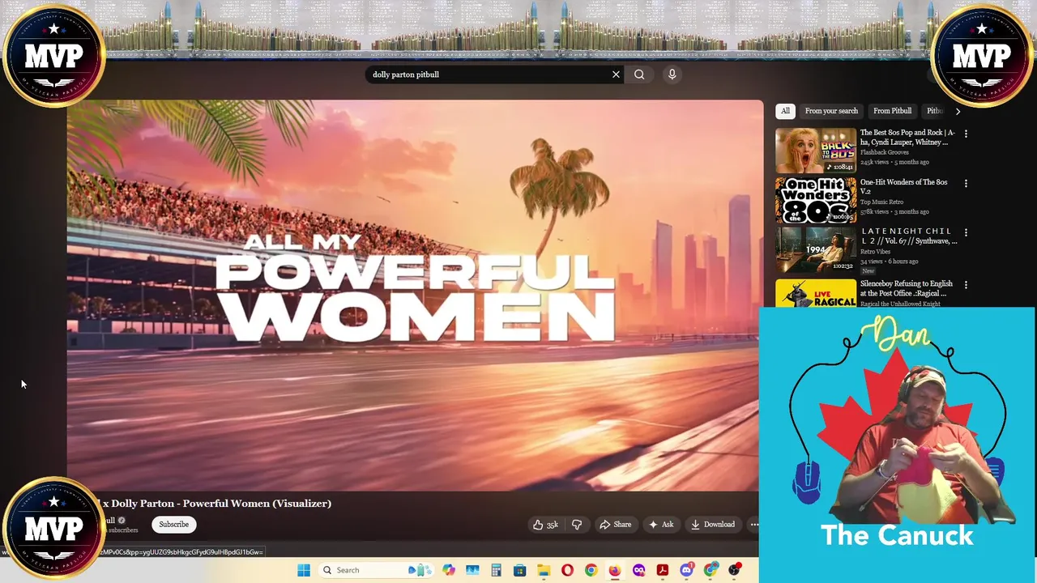Click title 'One-Hit Wonders of The 80s V.2'
Viewport: 1037px width, 583px height.
coord(903,187)
